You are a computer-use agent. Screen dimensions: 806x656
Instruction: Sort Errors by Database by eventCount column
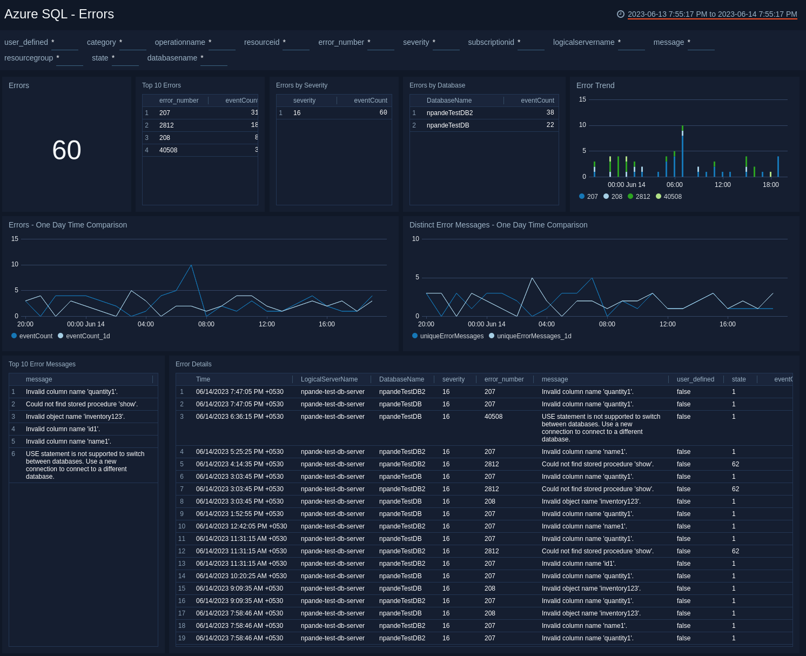pyautogui.click(x=538, y=101)
